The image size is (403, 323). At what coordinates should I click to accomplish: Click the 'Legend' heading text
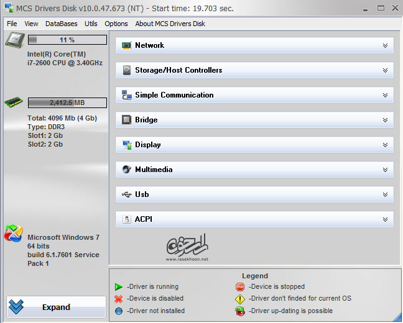point(255,276)
